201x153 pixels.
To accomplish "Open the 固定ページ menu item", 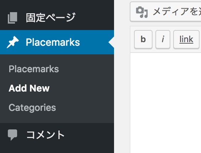I will point(57,18).
